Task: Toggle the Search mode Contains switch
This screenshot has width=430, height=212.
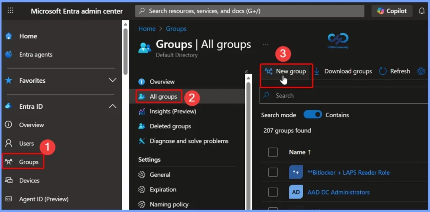Action: [312, 115]
